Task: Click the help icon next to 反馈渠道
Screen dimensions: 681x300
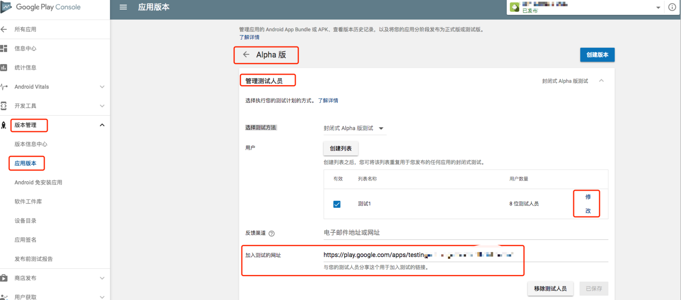Action: tap(271, 233)
